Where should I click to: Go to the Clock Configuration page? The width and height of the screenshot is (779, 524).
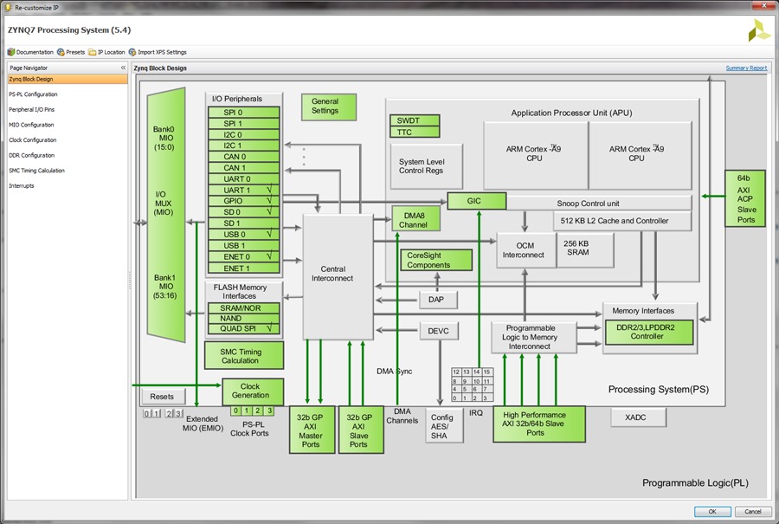click(x=32, y=139)
